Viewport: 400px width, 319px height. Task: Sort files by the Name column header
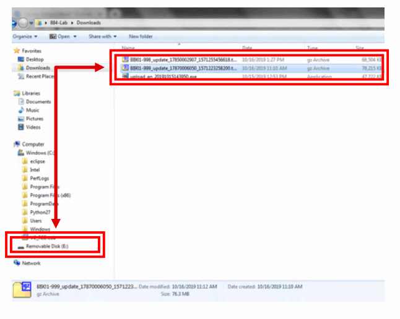(x=128, y=48)
